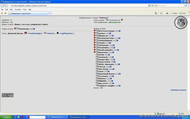Click the Stop loading button

pos(156,6)
